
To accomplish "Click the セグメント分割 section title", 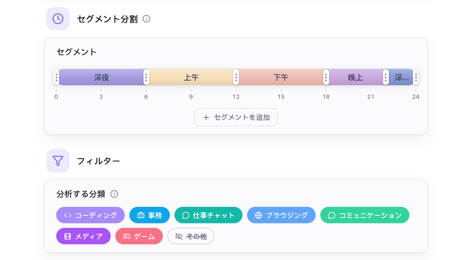I will click(107, 19).
